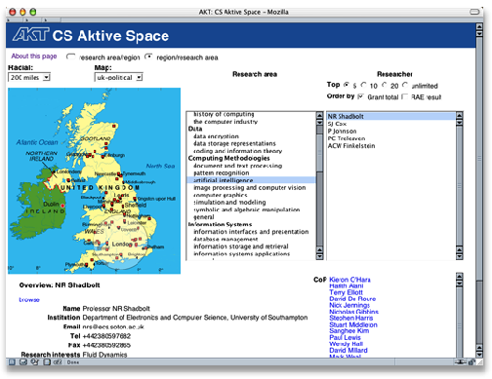Image resolution: width=492 pixels, height=379 pixels.
Task: Open the Radius 200 miles dropdown
Action: coord(29,77)
